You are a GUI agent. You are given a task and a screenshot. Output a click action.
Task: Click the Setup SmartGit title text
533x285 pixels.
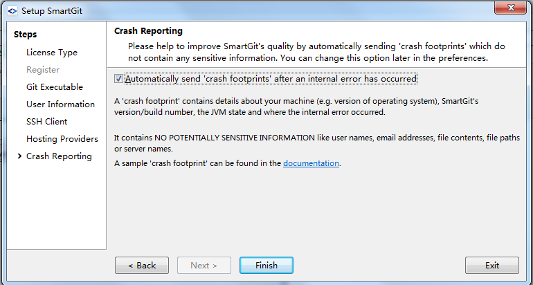pyautogui.click(x=52, y=11)
